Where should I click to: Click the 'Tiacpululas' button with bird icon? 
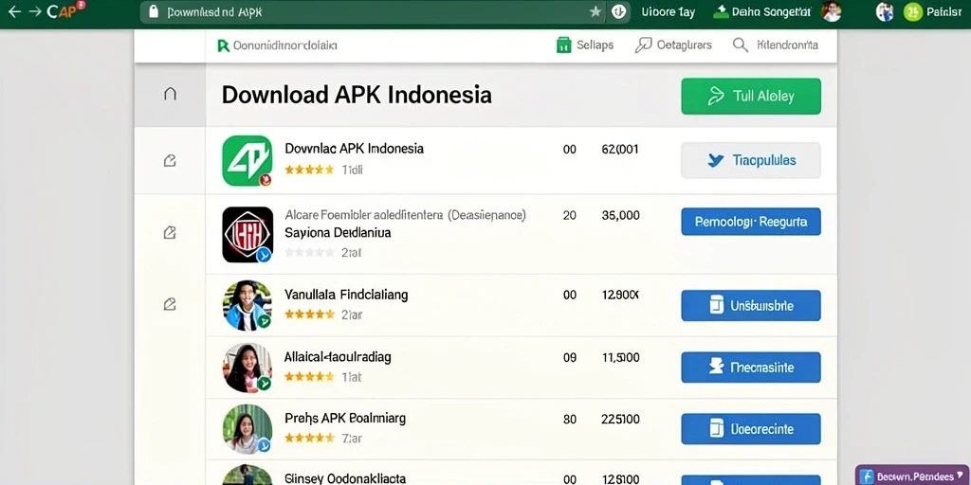tap(751, 160)
